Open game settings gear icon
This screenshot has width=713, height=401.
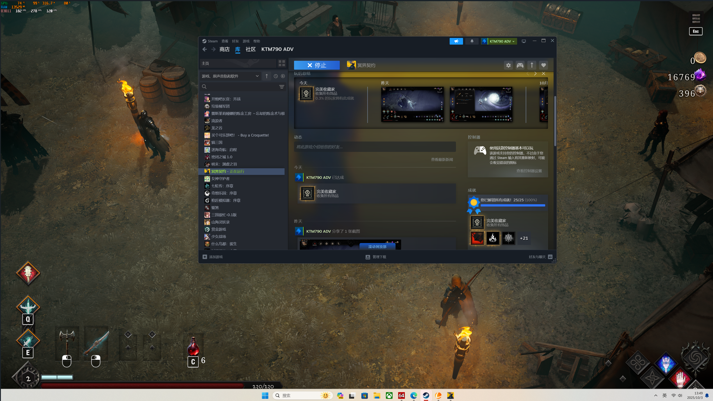508,65
